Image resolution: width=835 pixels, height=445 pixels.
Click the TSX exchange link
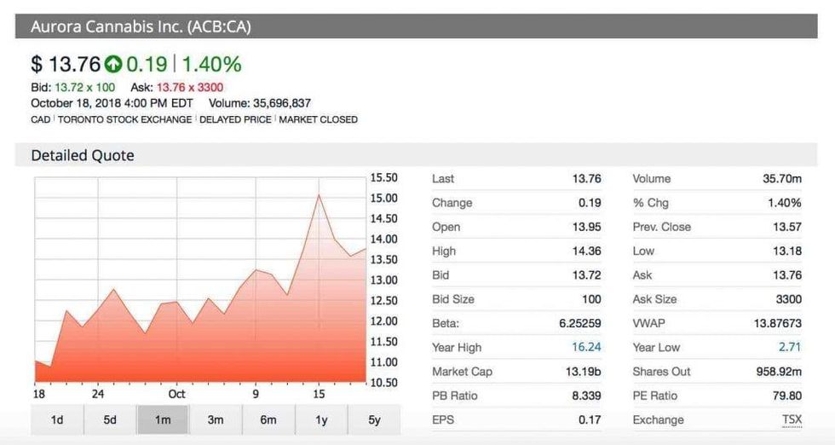792,419
